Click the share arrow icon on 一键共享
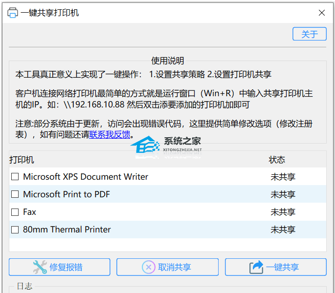Image resolution: width=335 pixels, height=293 pixels. [x=256, y=267]
